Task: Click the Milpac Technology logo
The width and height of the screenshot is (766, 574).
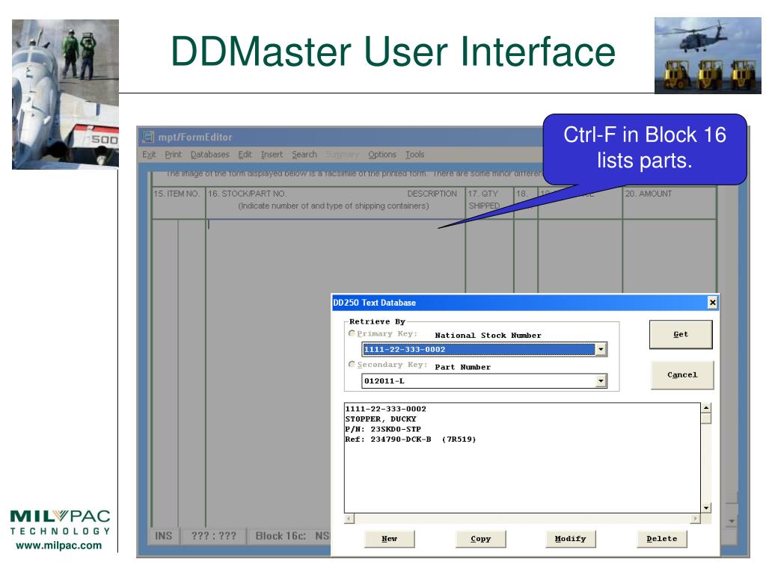Action: point(60,522)
